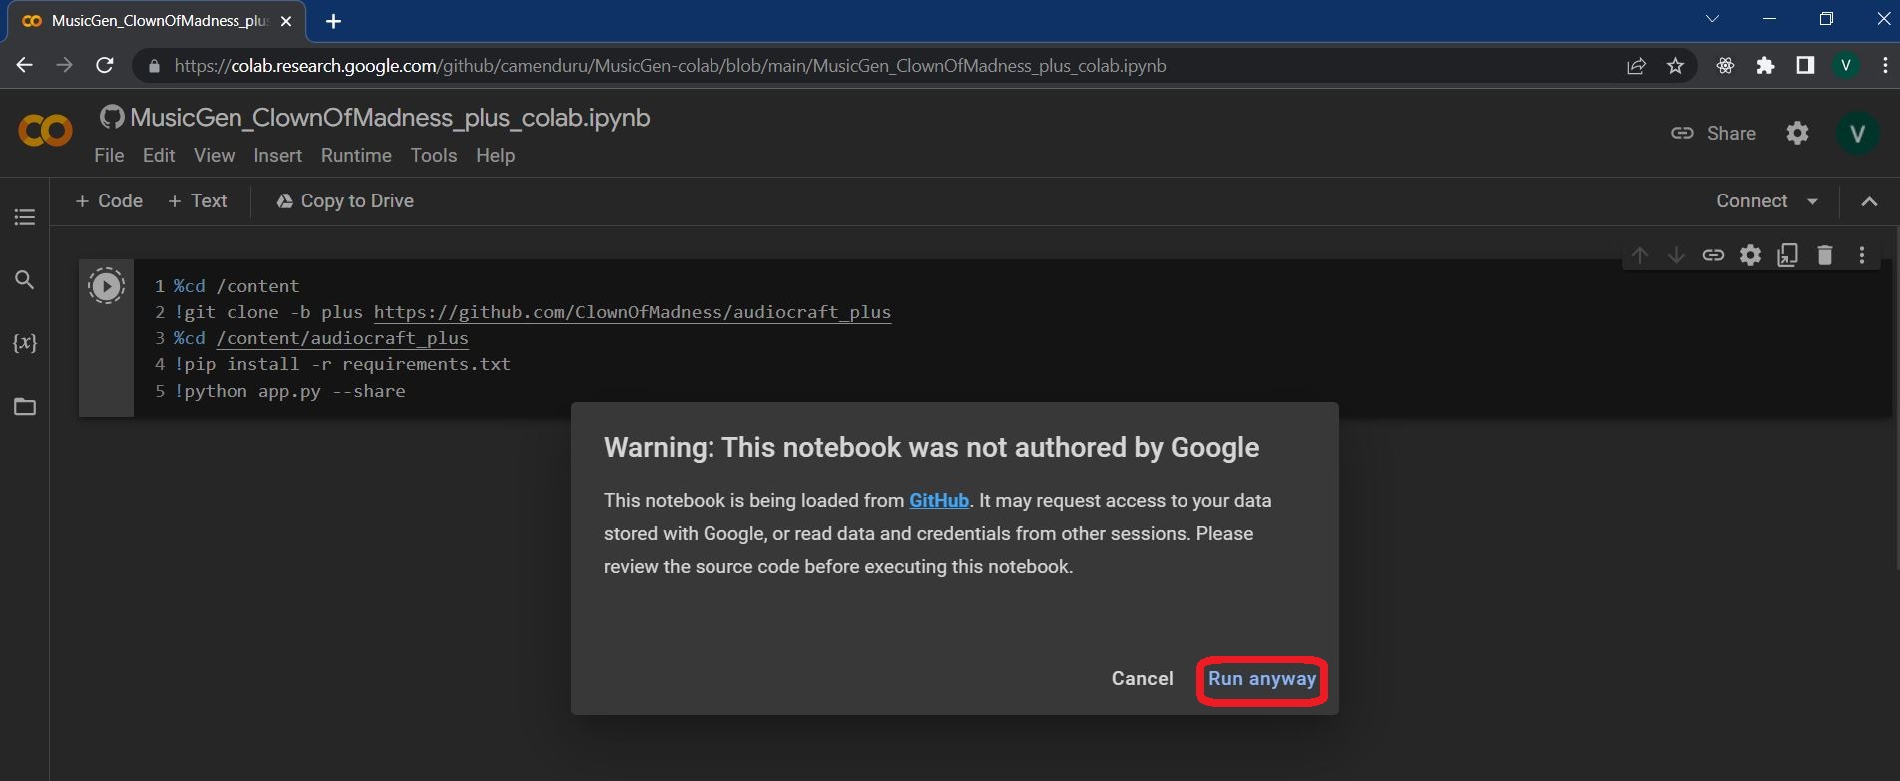
Task: Open the Runtime menu
Action: tap(356, 155)
